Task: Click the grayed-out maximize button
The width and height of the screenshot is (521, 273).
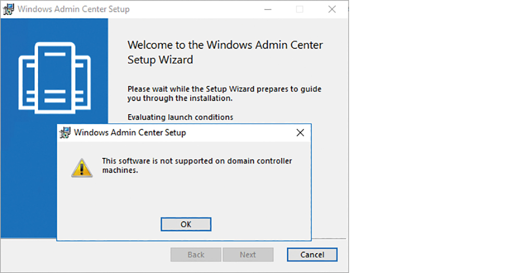Action: coord(300,9)
